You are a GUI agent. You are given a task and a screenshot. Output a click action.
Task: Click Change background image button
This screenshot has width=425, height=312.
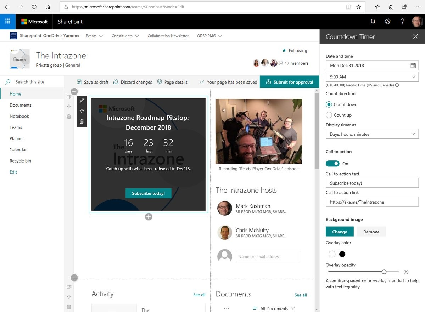(340, 232)
